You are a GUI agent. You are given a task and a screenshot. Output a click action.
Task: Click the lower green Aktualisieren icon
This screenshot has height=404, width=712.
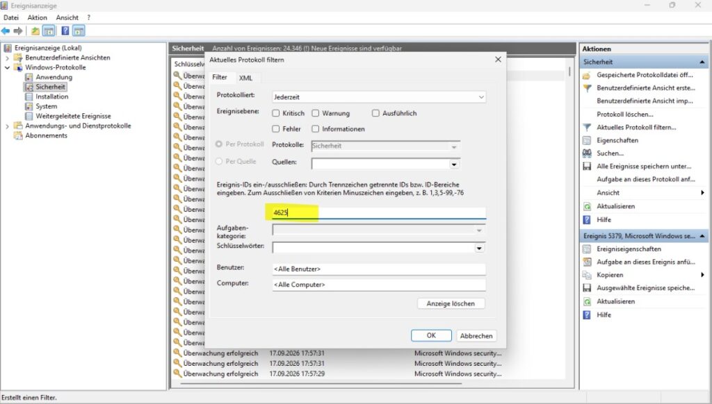coord(587,301)
